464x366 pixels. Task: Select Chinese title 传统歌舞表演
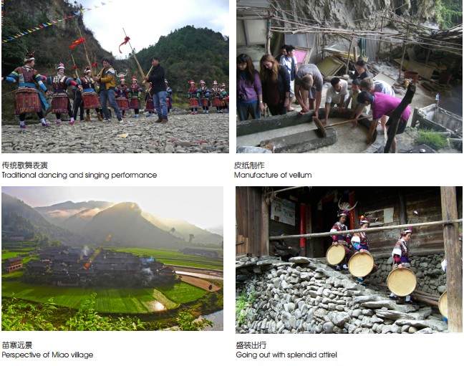pyautogui.click(x=25, y=165)
